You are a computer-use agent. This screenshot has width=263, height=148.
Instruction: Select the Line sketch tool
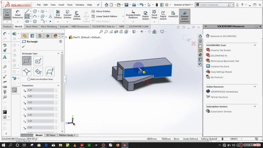(x=27, y=12)
